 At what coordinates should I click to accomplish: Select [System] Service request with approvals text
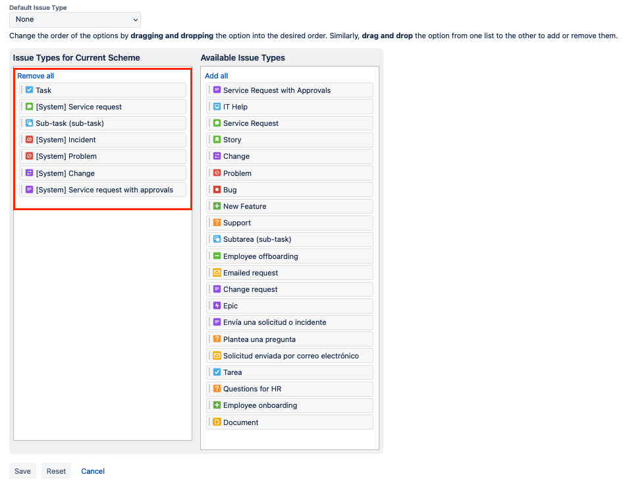(105, 190)
